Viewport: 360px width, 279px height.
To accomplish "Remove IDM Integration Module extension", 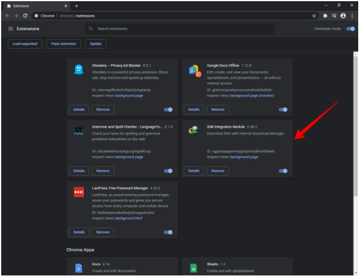I will tap(218, 171).
